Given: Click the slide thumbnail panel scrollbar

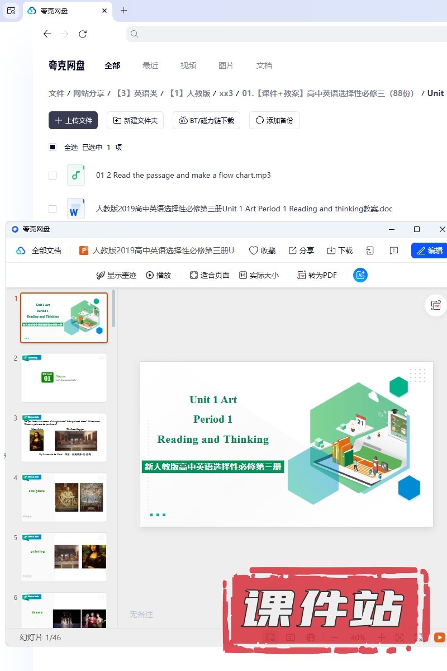Looking at the screenshot, I should 114,309.
